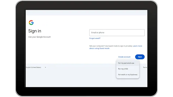Click the Sign in heading text
Viewport: 173px width, 97px height.
tap(35, 31)
